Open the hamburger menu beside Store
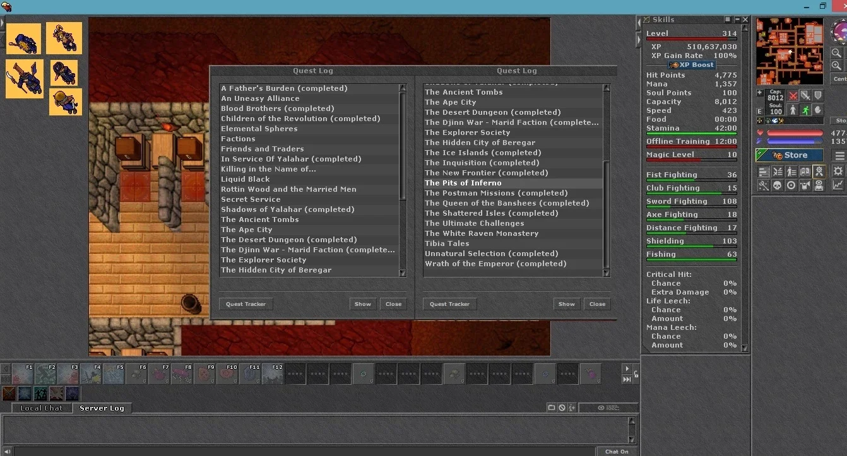The image size is (847, 456). (x=839, y=155)
